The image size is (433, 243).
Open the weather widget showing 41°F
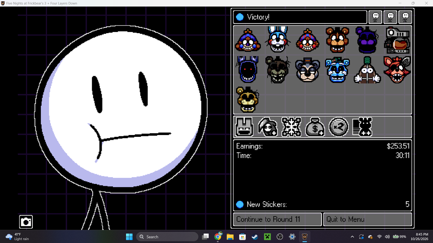coord(17,237)
